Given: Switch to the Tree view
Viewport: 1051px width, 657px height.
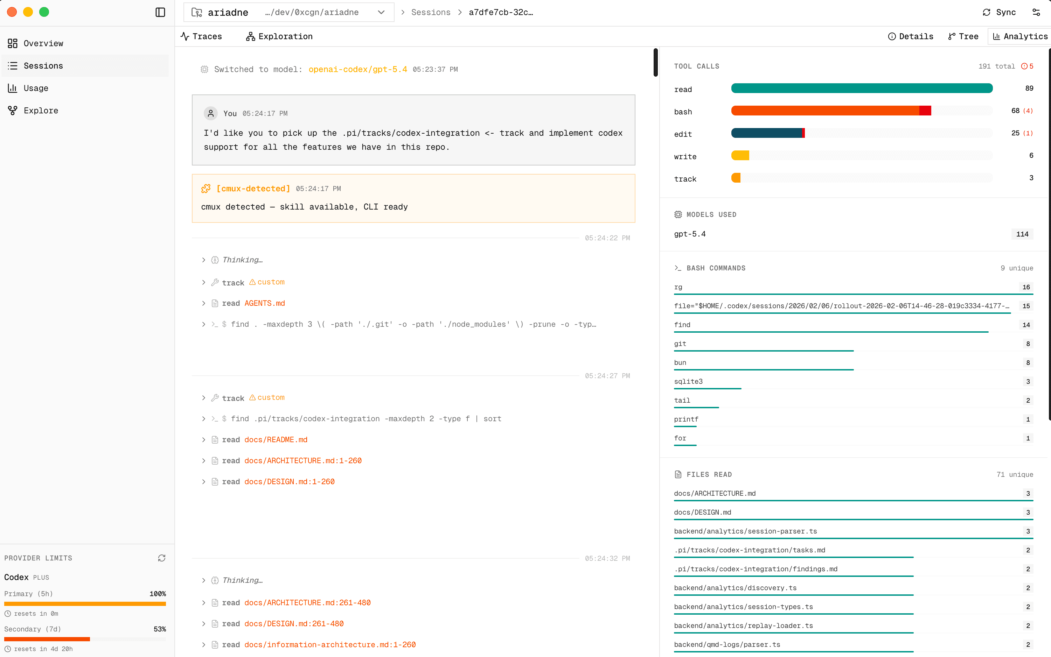Looking at the screenshot, I should coord(963,36).
